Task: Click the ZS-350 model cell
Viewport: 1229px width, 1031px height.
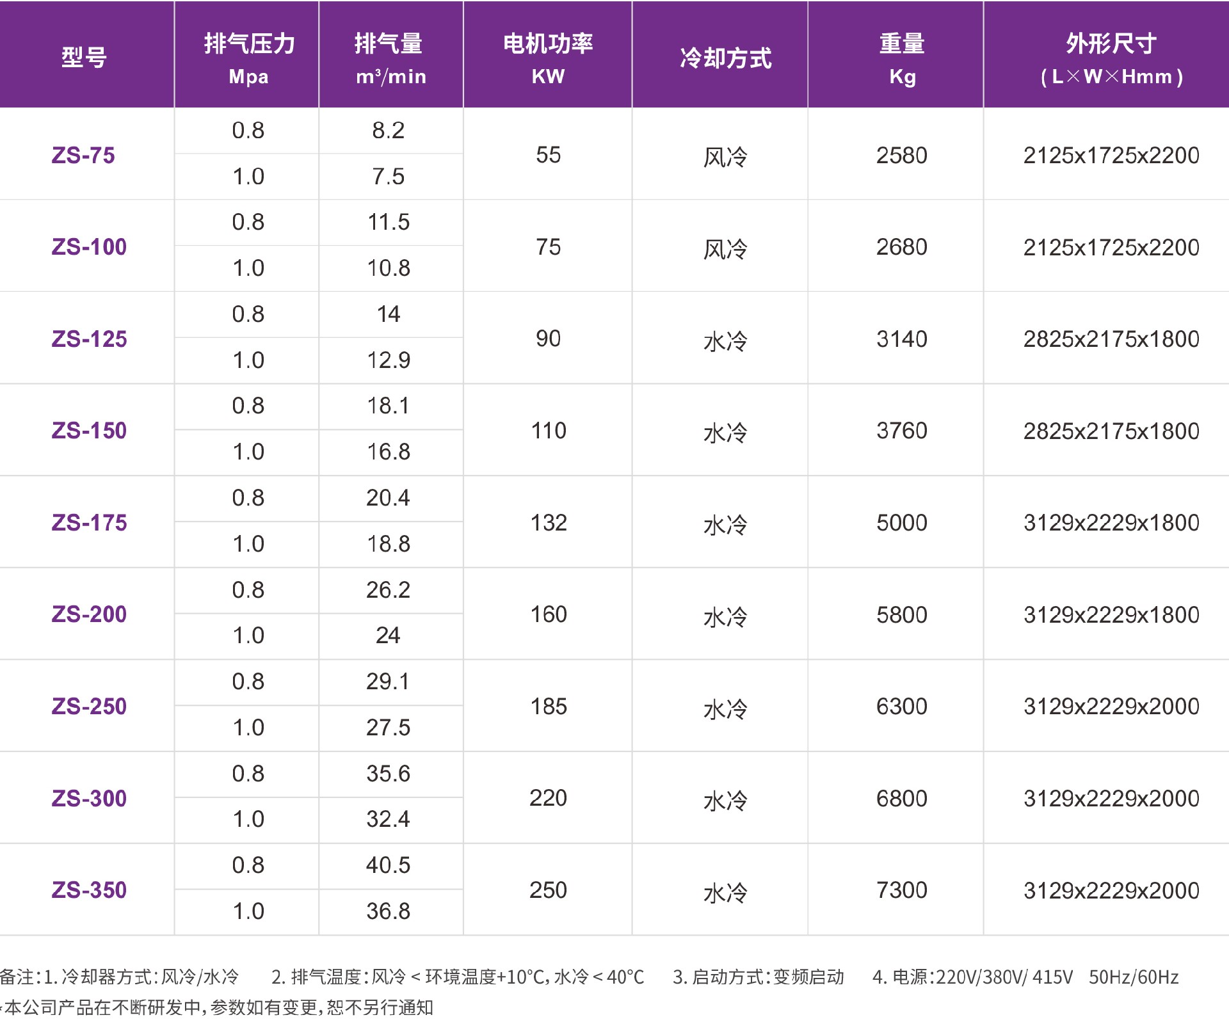Action: [89, 890]
